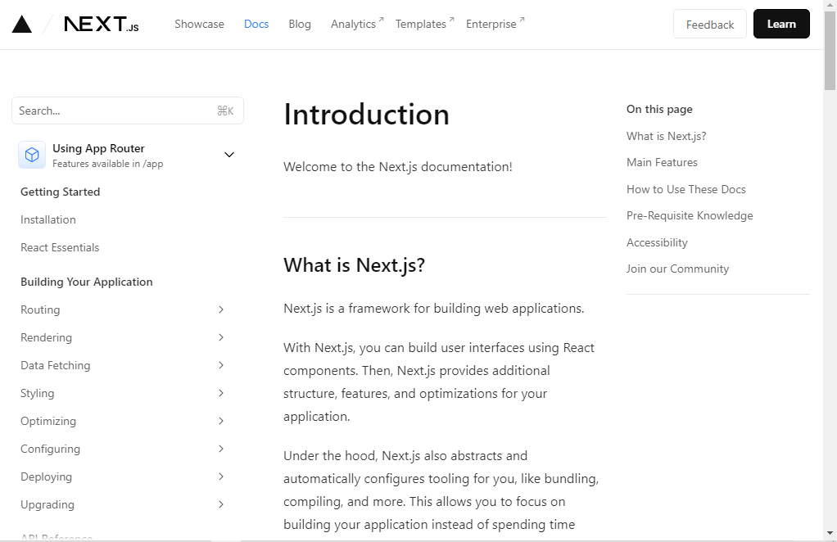Click the Introduction page title

point(366,114)
